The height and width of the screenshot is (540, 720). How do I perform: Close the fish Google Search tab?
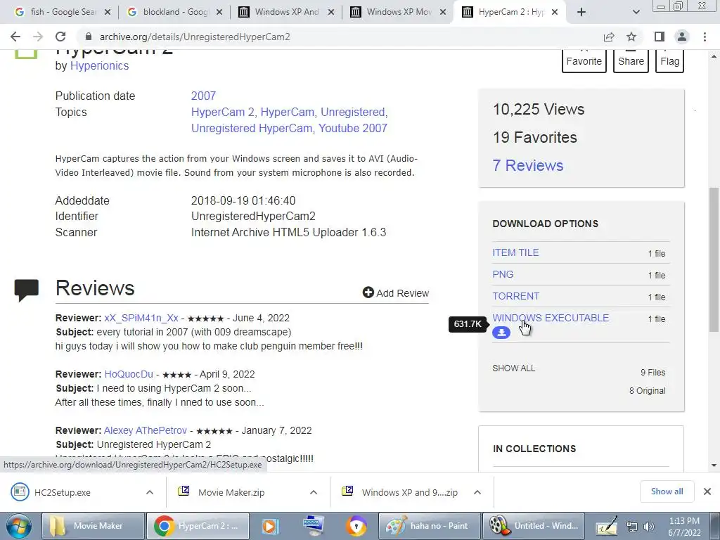pos(108,13)
